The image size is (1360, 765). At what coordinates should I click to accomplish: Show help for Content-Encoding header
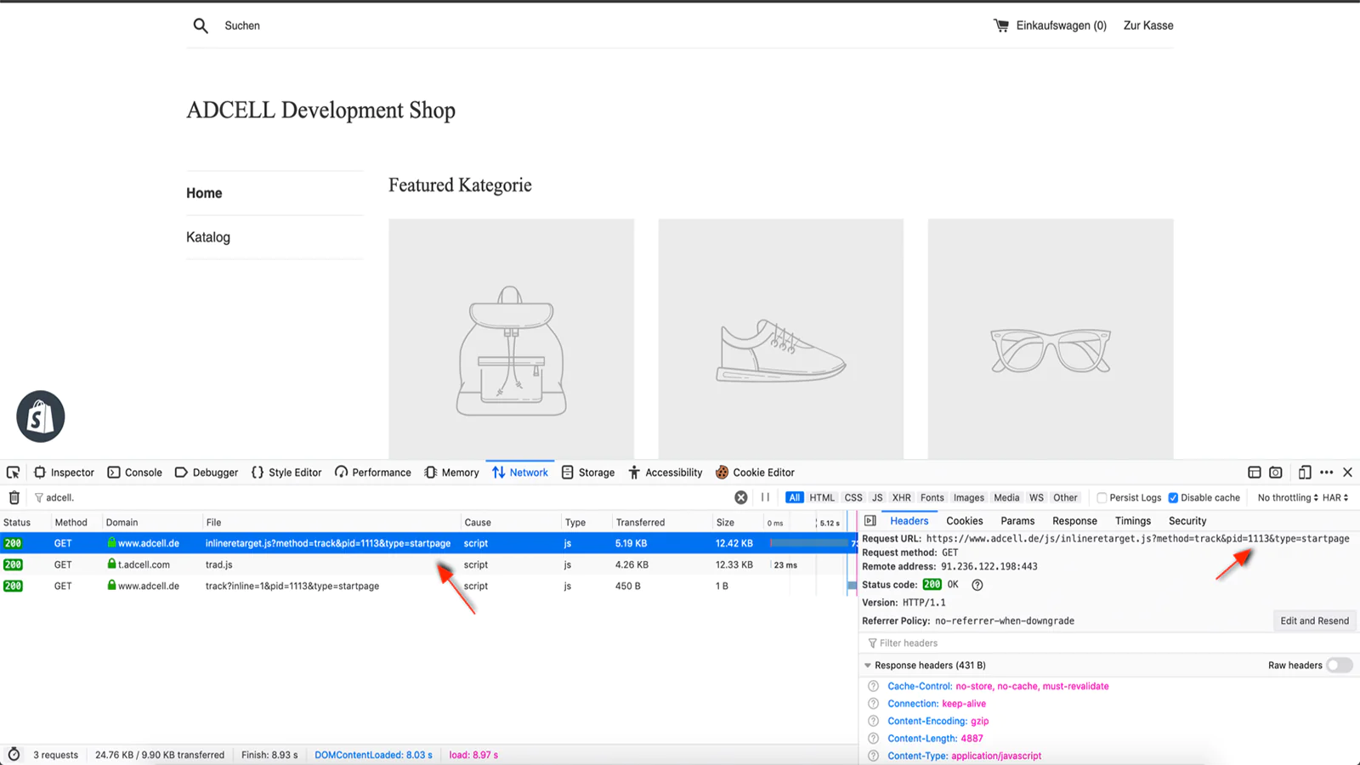tap(873, 721)
